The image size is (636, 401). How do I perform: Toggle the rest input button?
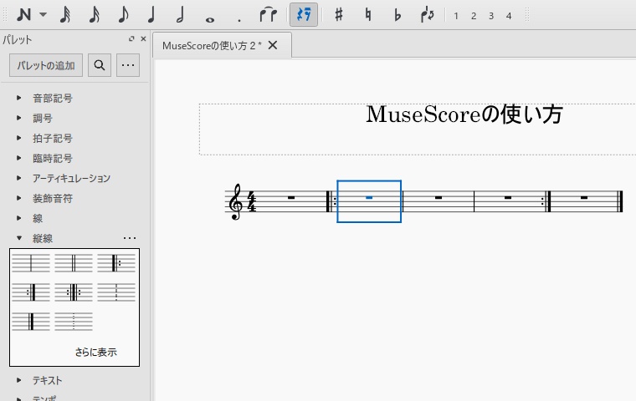tap(304, 15)
